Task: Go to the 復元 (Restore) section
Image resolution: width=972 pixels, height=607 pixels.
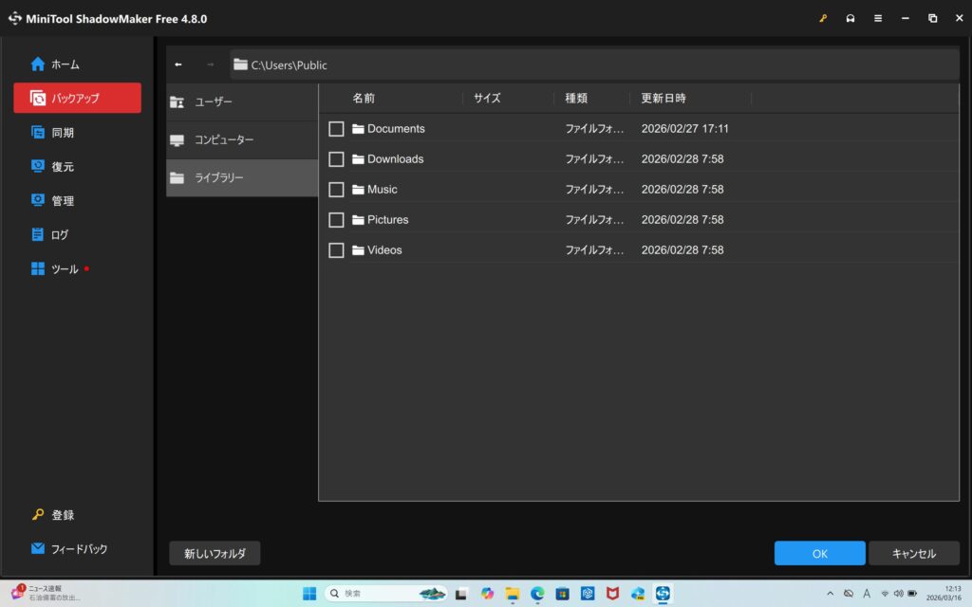Action: tap(62, 167)
